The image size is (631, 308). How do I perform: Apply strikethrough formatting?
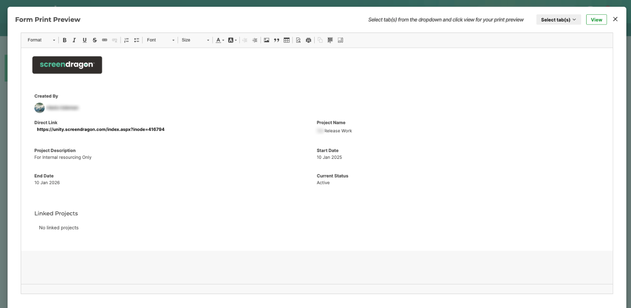click(95, 40)
